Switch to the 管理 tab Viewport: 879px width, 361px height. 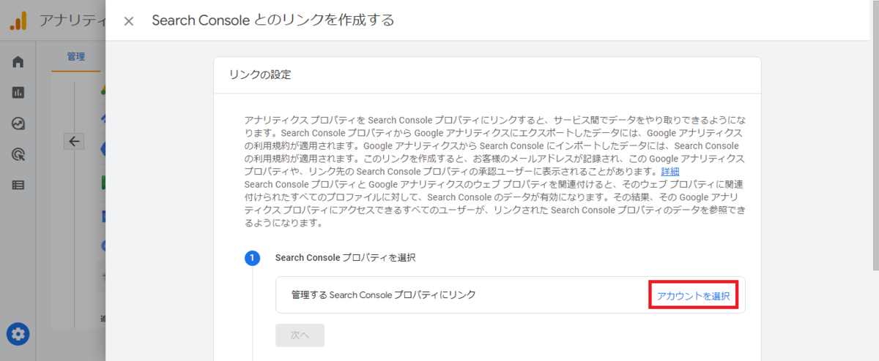(x=76, y=56)
